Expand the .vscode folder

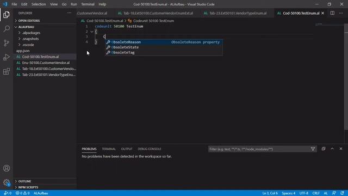[x=28, y=45]
